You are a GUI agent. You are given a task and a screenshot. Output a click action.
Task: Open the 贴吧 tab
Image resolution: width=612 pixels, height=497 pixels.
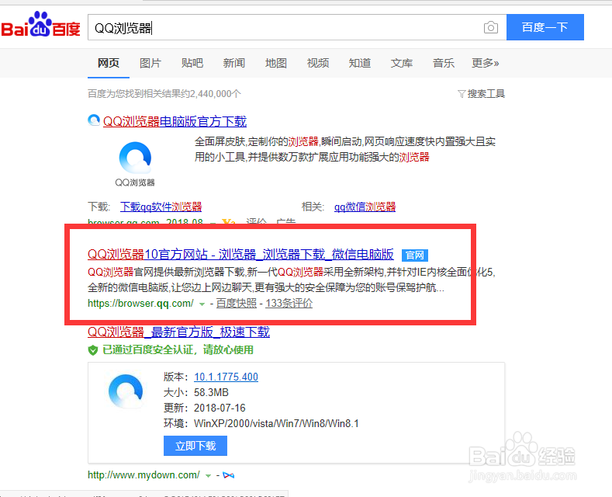coord(192,63)
